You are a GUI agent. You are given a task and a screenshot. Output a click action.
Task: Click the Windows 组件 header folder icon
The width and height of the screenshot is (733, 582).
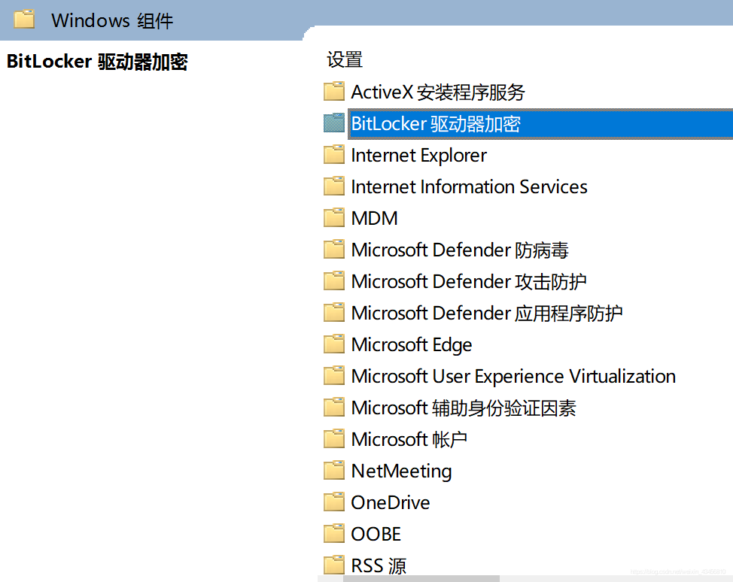[24, 20]
